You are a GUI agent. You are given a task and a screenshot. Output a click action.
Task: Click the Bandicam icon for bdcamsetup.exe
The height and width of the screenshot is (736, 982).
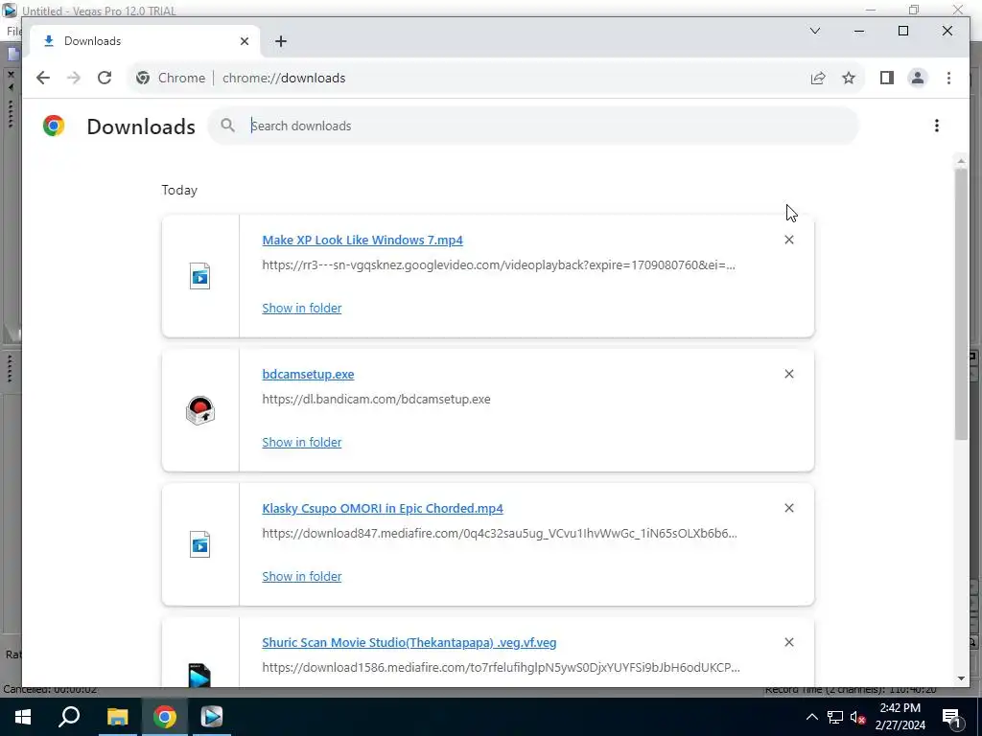click(200, 410)
